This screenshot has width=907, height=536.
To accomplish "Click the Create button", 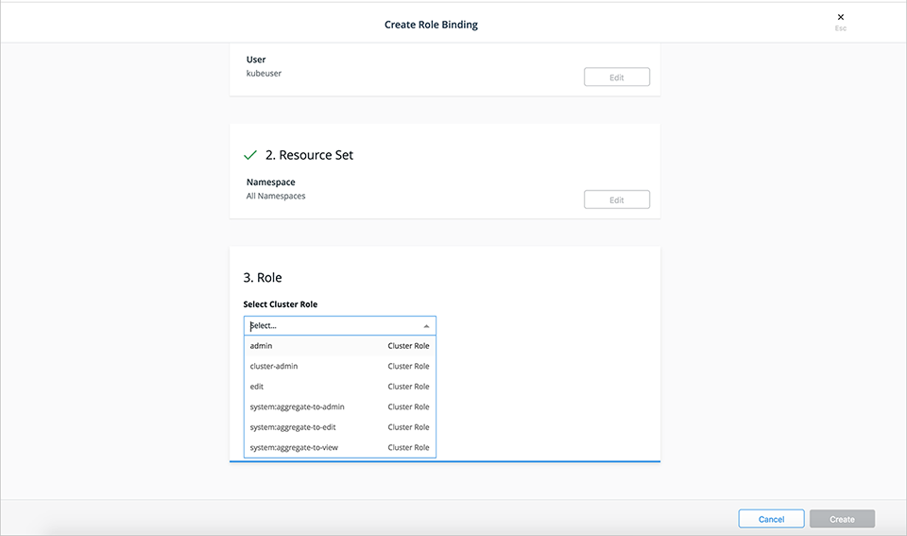I will point(842,519).
